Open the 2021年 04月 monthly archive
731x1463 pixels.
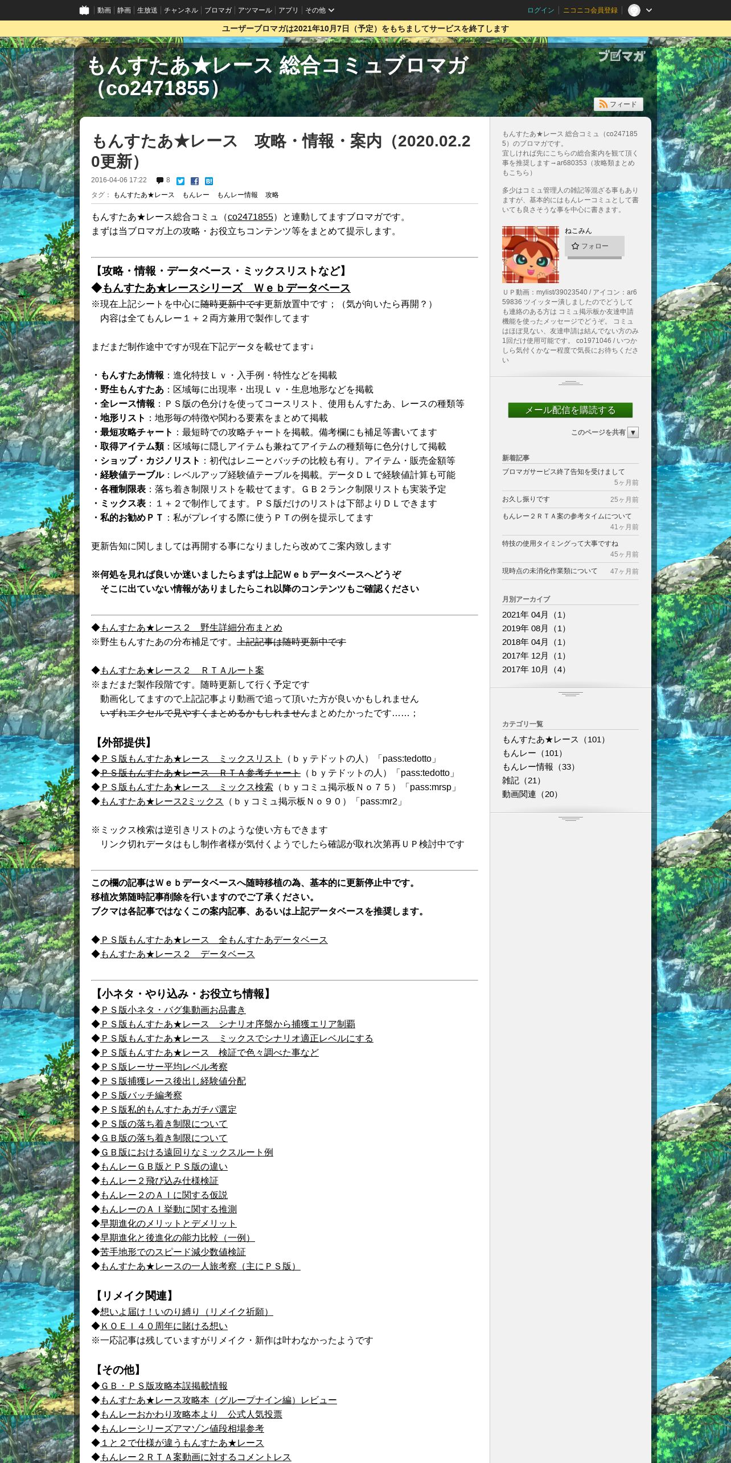coord(535,615)
